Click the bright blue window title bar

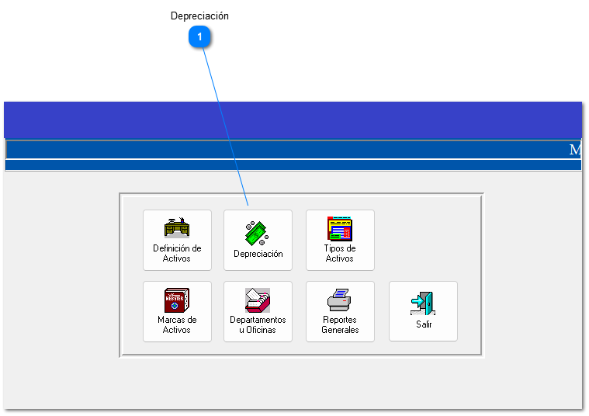293,120
